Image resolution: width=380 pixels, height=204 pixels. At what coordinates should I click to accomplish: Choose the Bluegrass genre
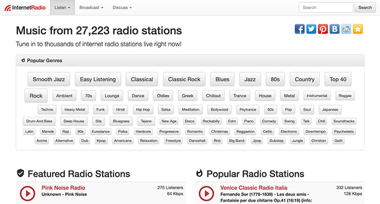tap(121, 121)
